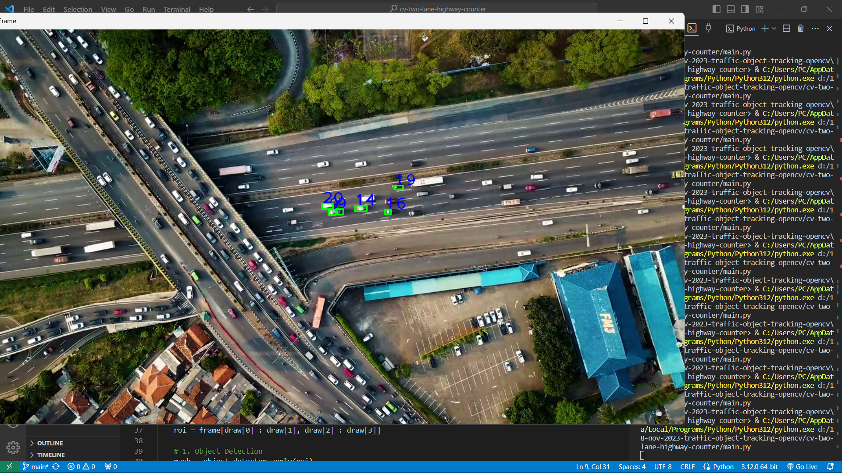Open the Terminal menu
This screenshot has width=842, height=473.
tap(177, 9)
